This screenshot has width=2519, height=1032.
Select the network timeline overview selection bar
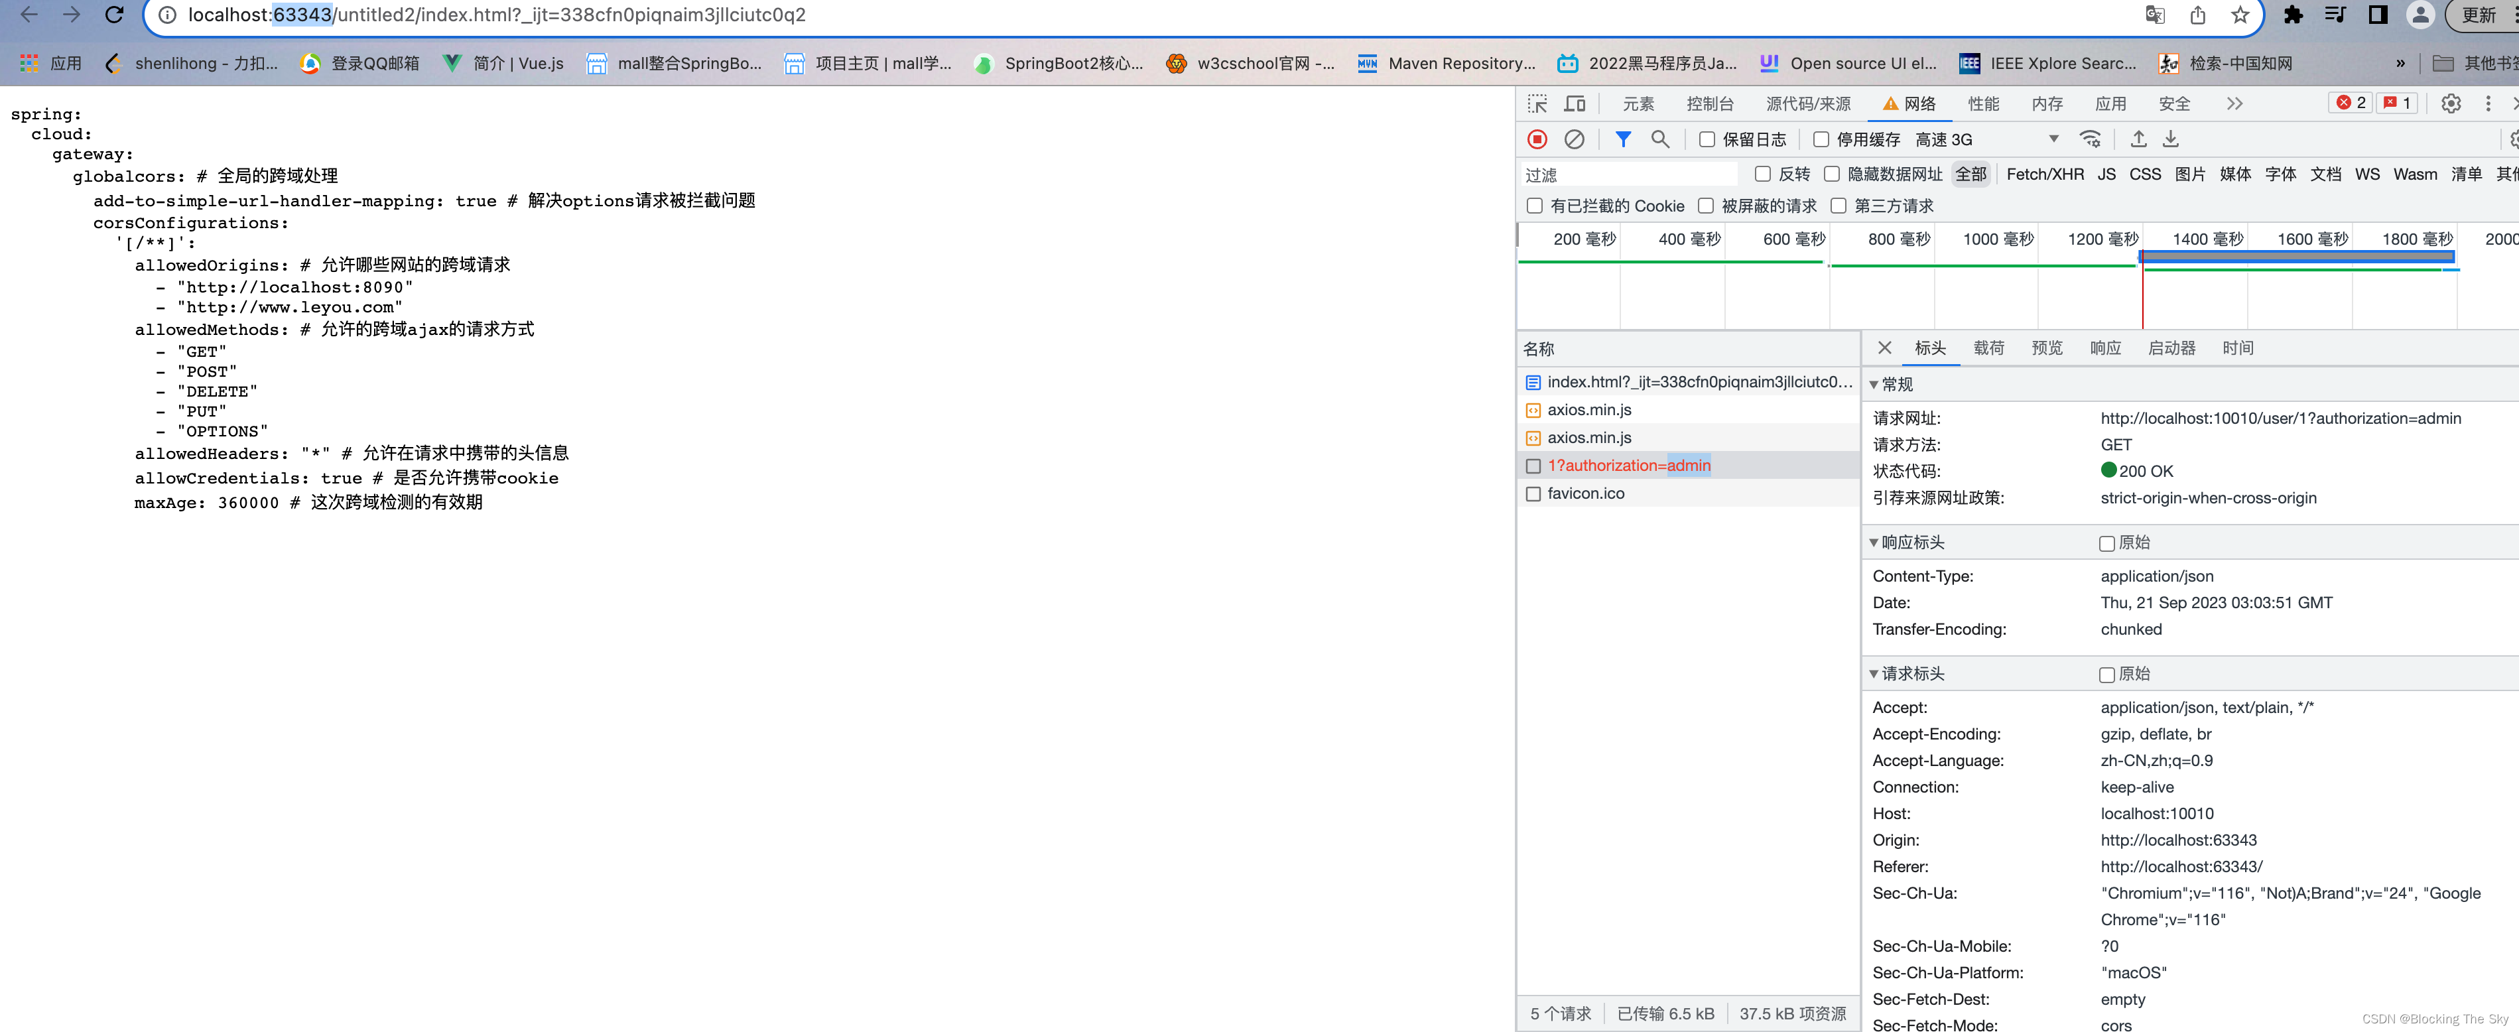(x=2296, y=256)
